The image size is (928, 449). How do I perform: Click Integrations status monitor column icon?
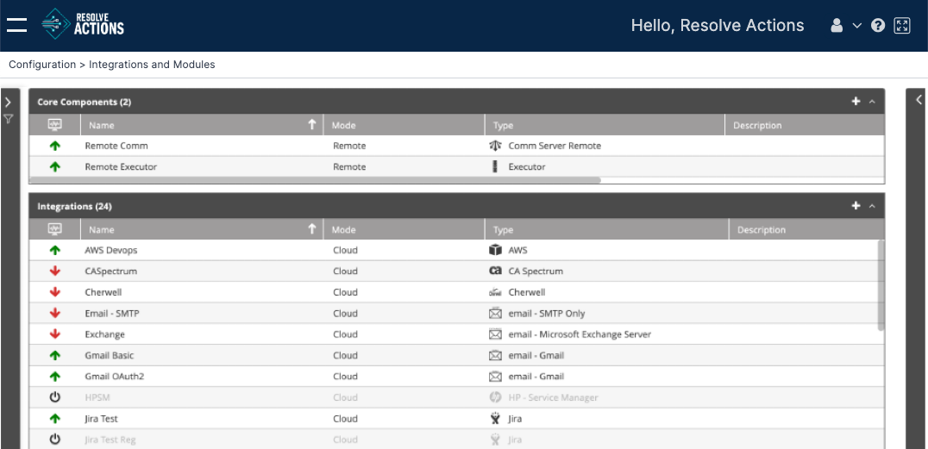click(x=55, y=229)
